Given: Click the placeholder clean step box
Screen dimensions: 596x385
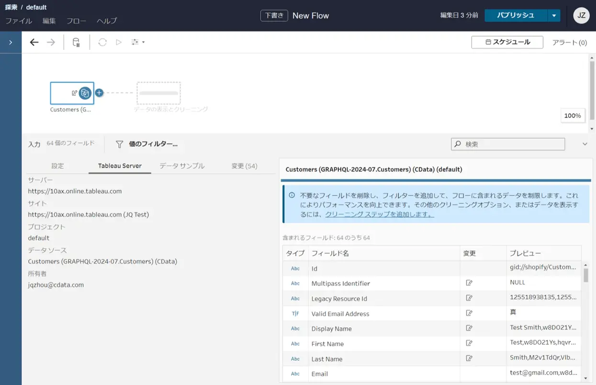Looking at the screenshot, I should [158, 93].
